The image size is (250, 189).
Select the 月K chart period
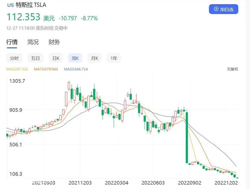click(94, 58)
